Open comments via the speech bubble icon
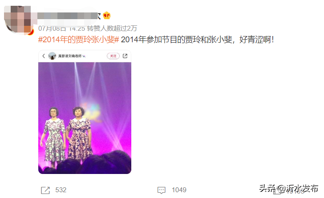 pos(162,190)
